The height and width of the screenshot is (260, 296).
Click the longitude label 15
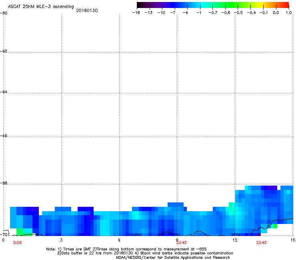coord(293,240)
